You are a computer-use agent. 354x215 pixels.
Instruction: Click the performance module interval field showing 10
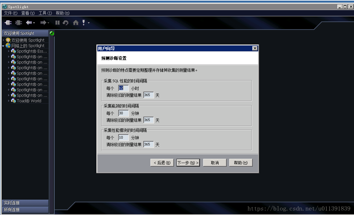tap(123, 137)
